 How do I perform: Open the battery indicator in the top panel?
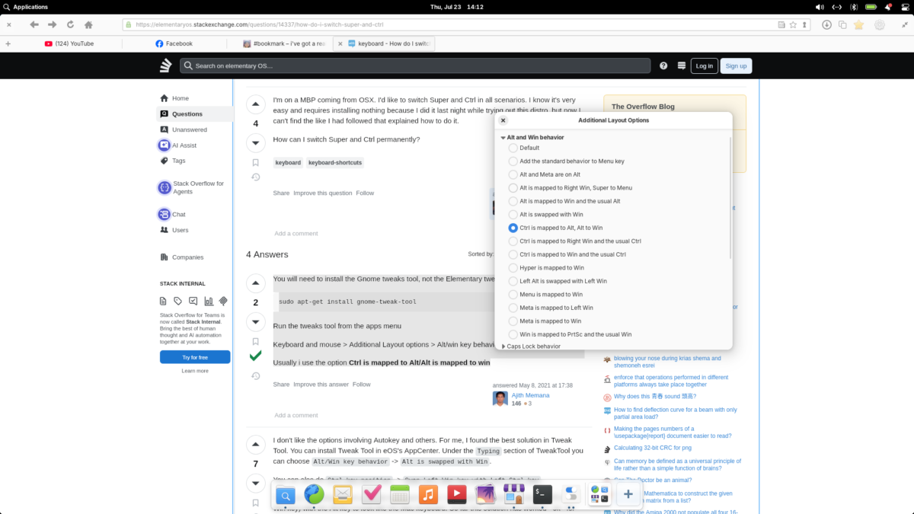871,7
